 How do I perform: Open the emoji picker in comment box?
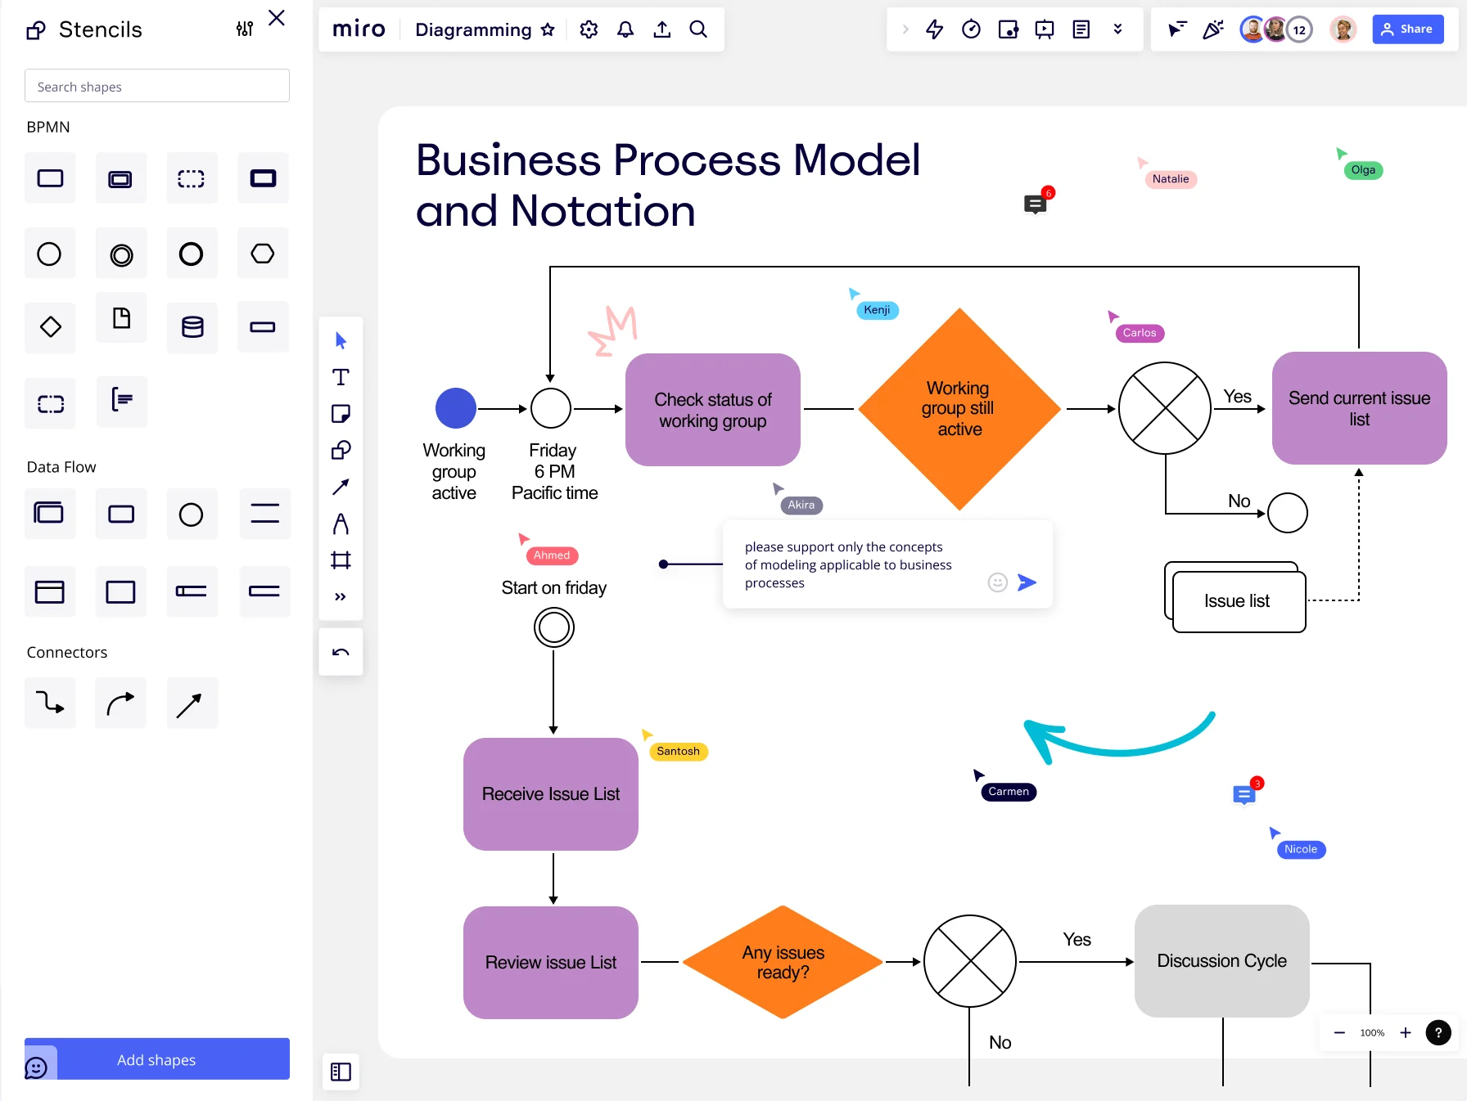pyautogui.click(x=997, y=582)
